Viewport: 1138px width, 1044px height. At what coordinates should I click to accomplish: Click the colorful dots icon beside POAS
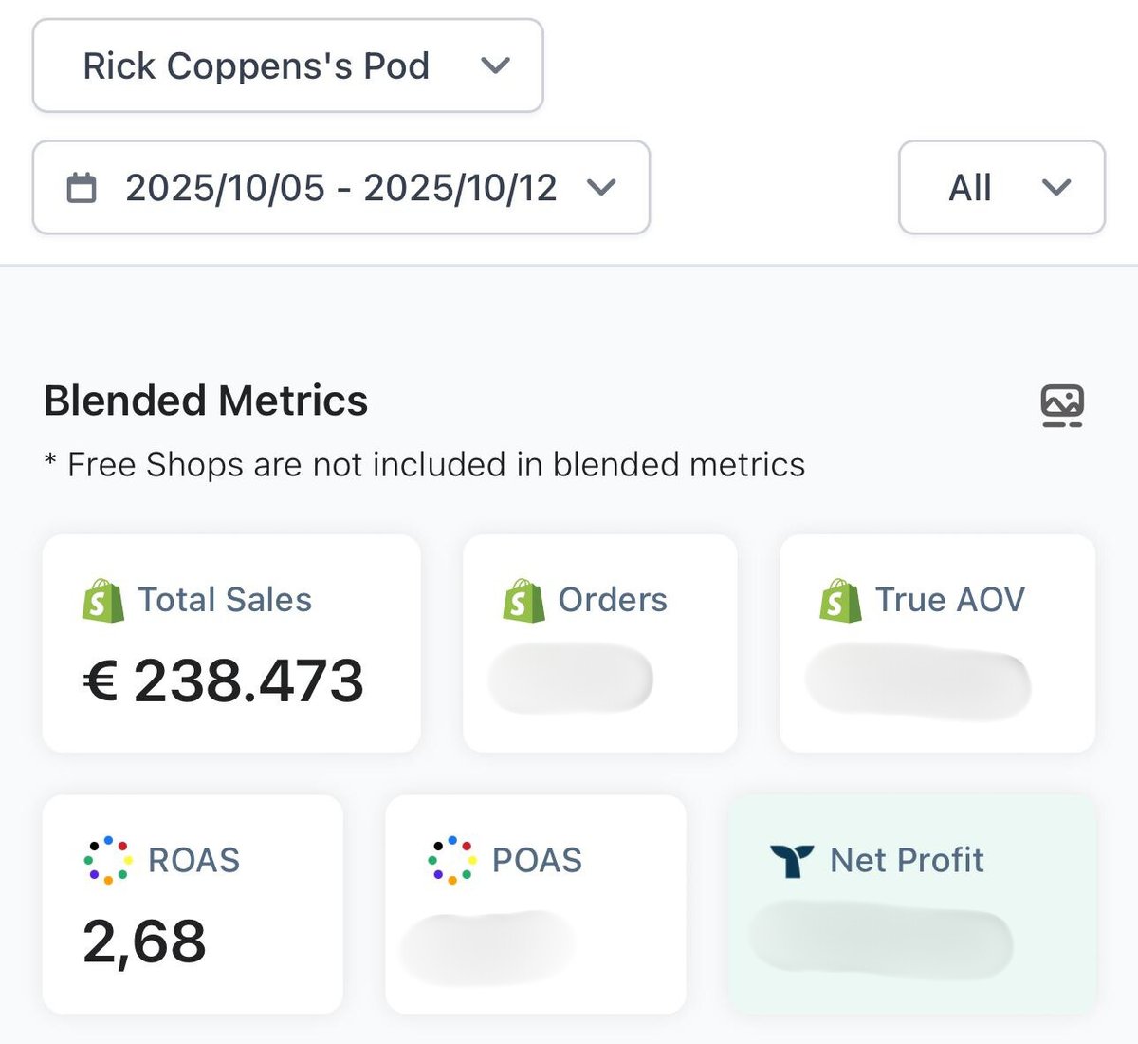(450, 860)
